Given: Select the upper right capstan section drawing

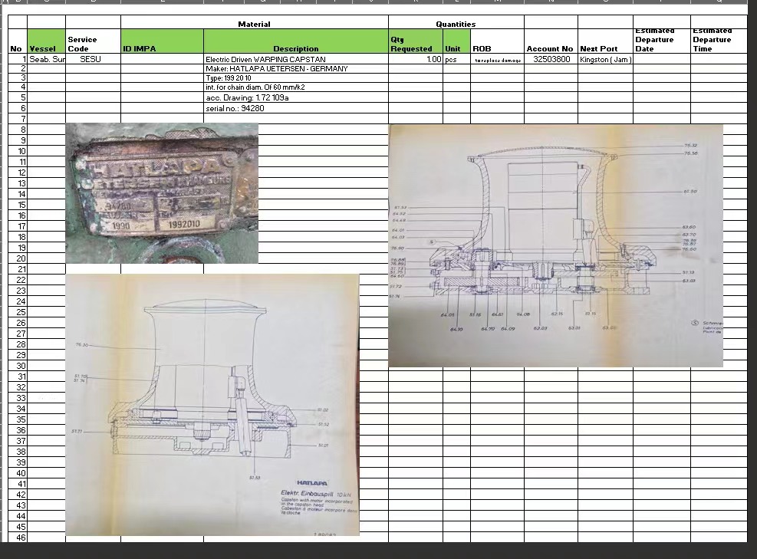Looking at the screenshot, I should click(555, 245).
